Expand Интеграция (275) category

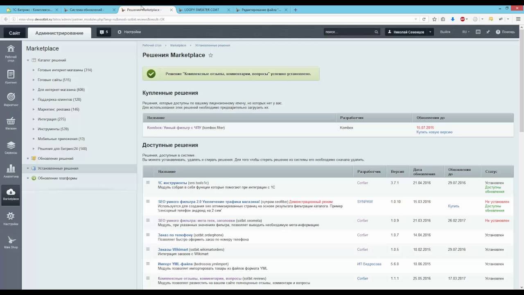(34, 119)
